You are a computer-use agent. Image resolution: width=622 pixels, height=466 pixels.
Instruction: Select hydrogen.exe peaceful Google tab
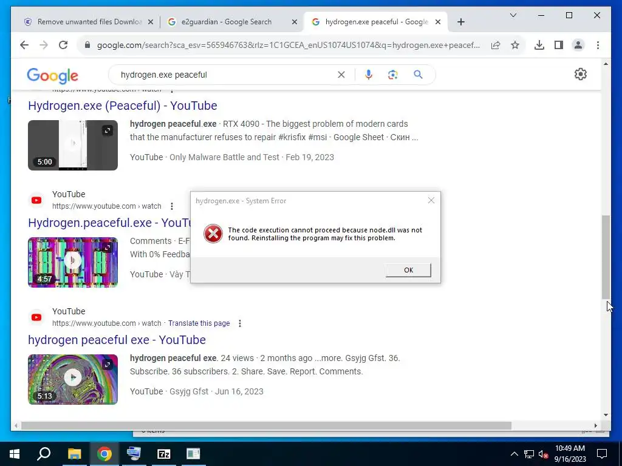tap(377, 22)
